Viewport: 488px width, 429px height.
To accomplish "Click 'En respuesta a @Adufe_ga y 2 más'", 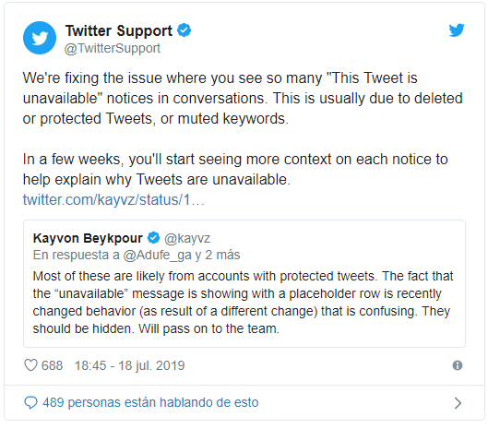I will click(137, 255).
